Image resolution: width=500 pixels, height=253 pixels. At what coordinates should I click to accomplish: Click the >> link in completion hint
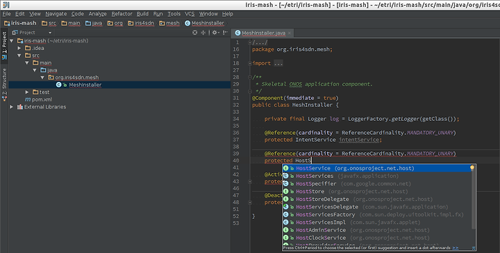pyautogui.click(x=456, y=248)
